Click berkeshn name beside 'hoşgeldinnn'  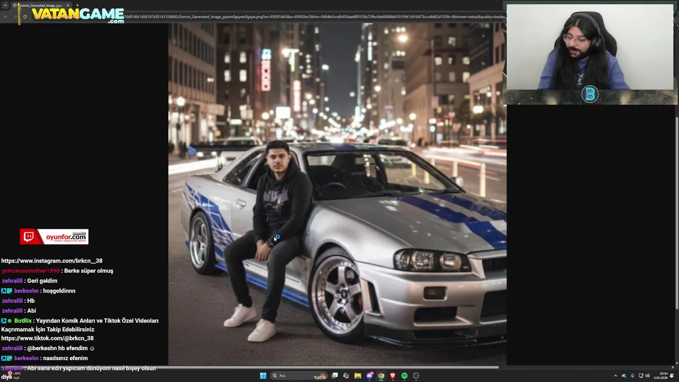click(x=26, y=291)
